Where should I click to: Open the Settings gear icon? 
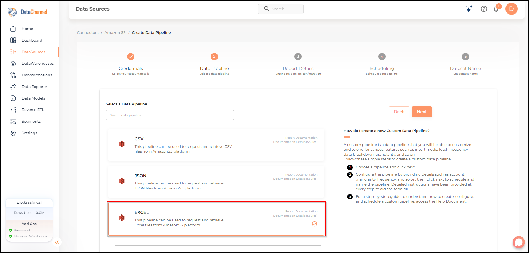[13, 133]
